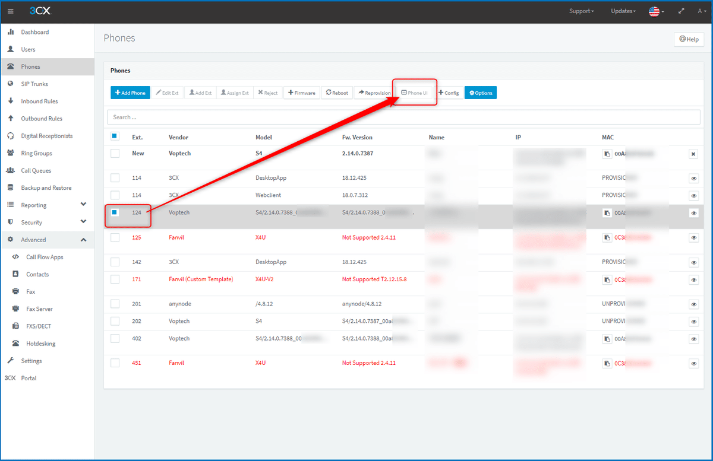
Task: Open the A account dropdown
Action: pos(702,11)
